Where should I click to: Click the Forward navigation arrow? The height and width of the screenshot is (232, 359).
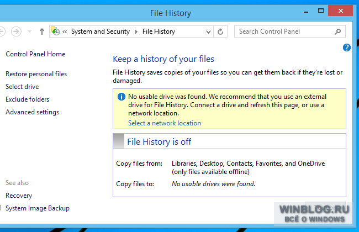[16, 31]
